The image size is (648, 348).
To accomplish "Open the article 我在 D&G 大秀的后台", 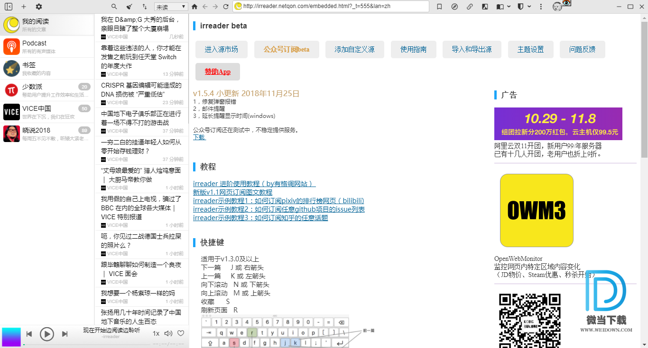I will (142, 28).
